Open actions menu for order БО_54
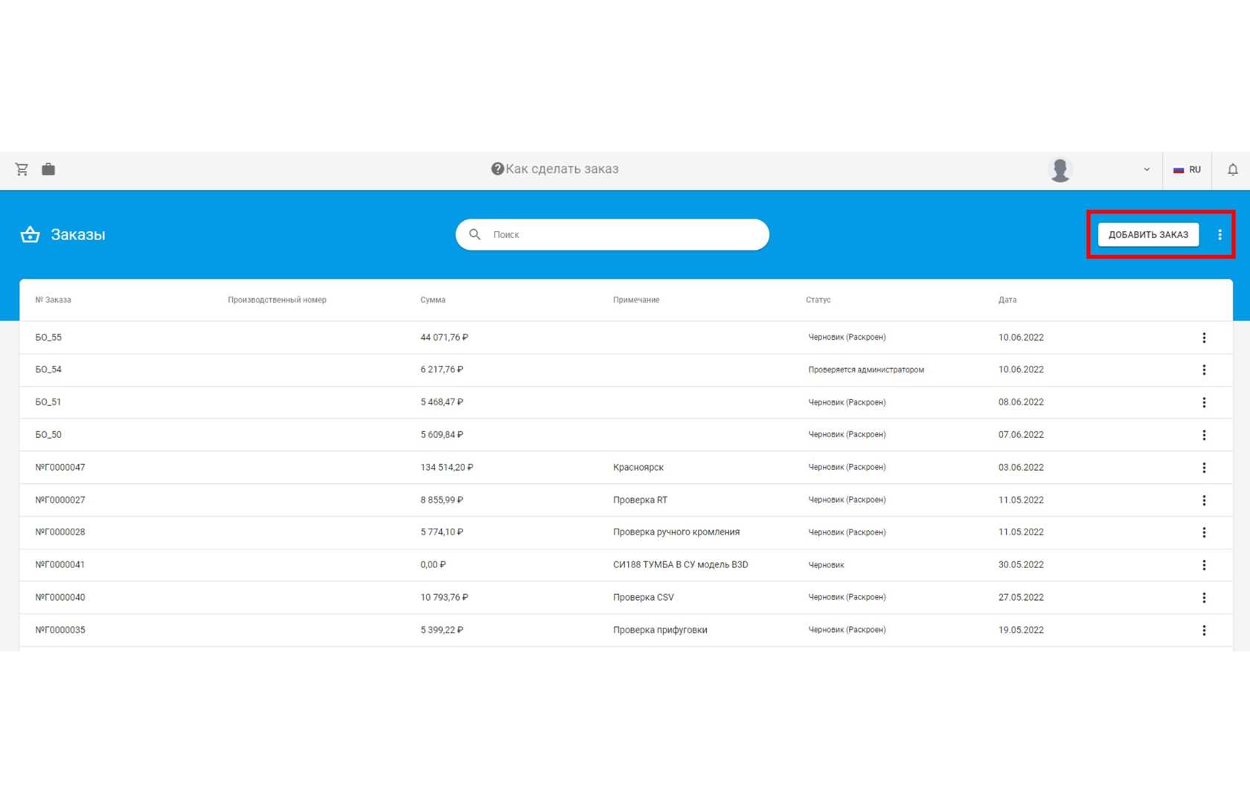The width and height of the screenshot is (1250, 803). tap(1204, 370)
